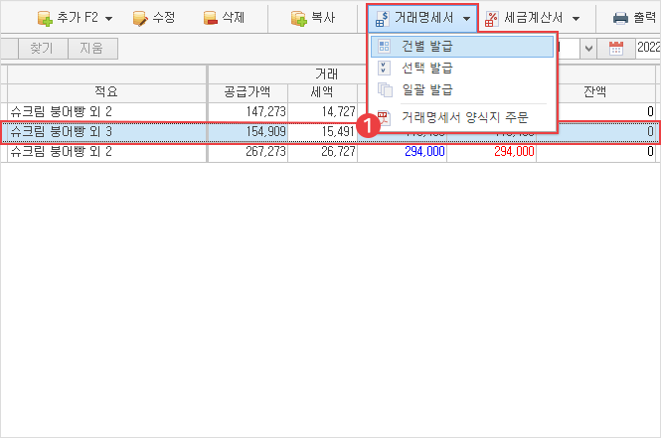Choose 거래명세서 양식지 주문 menu item
Viewport: 661px width, 438px height.
click(462, 117)
